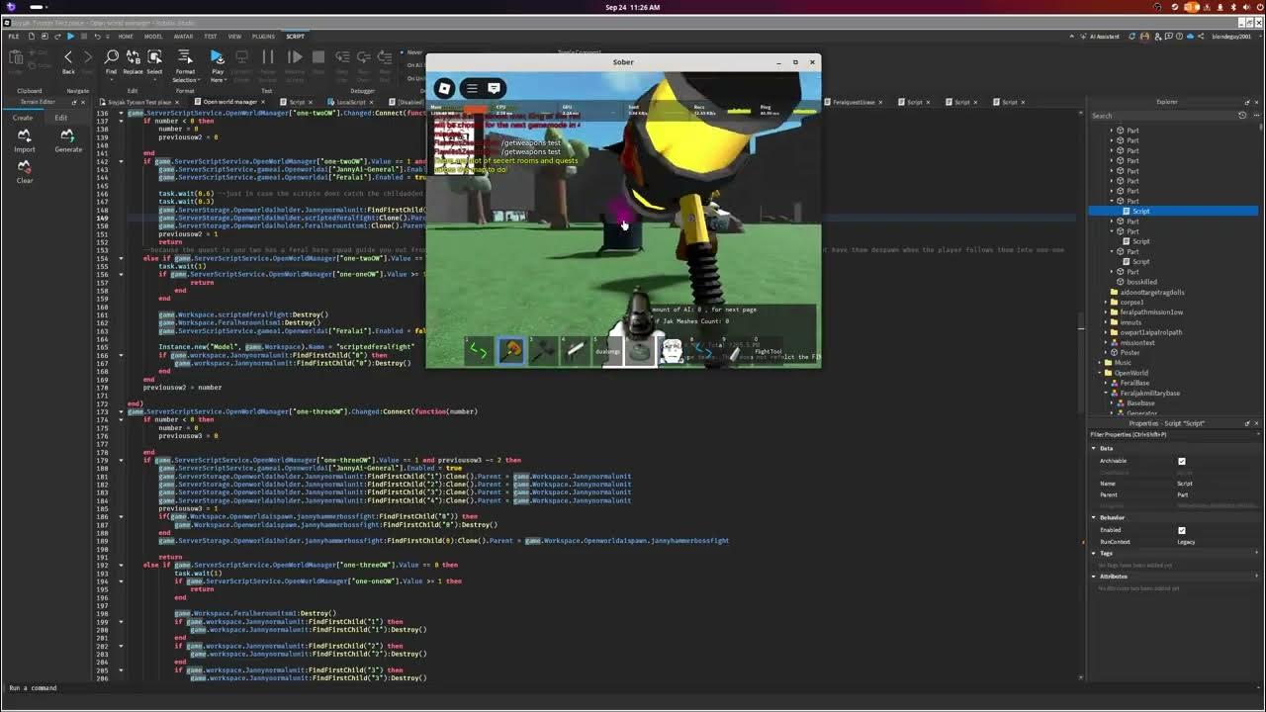Pop out the Explorer panel

pos(1247,102)
